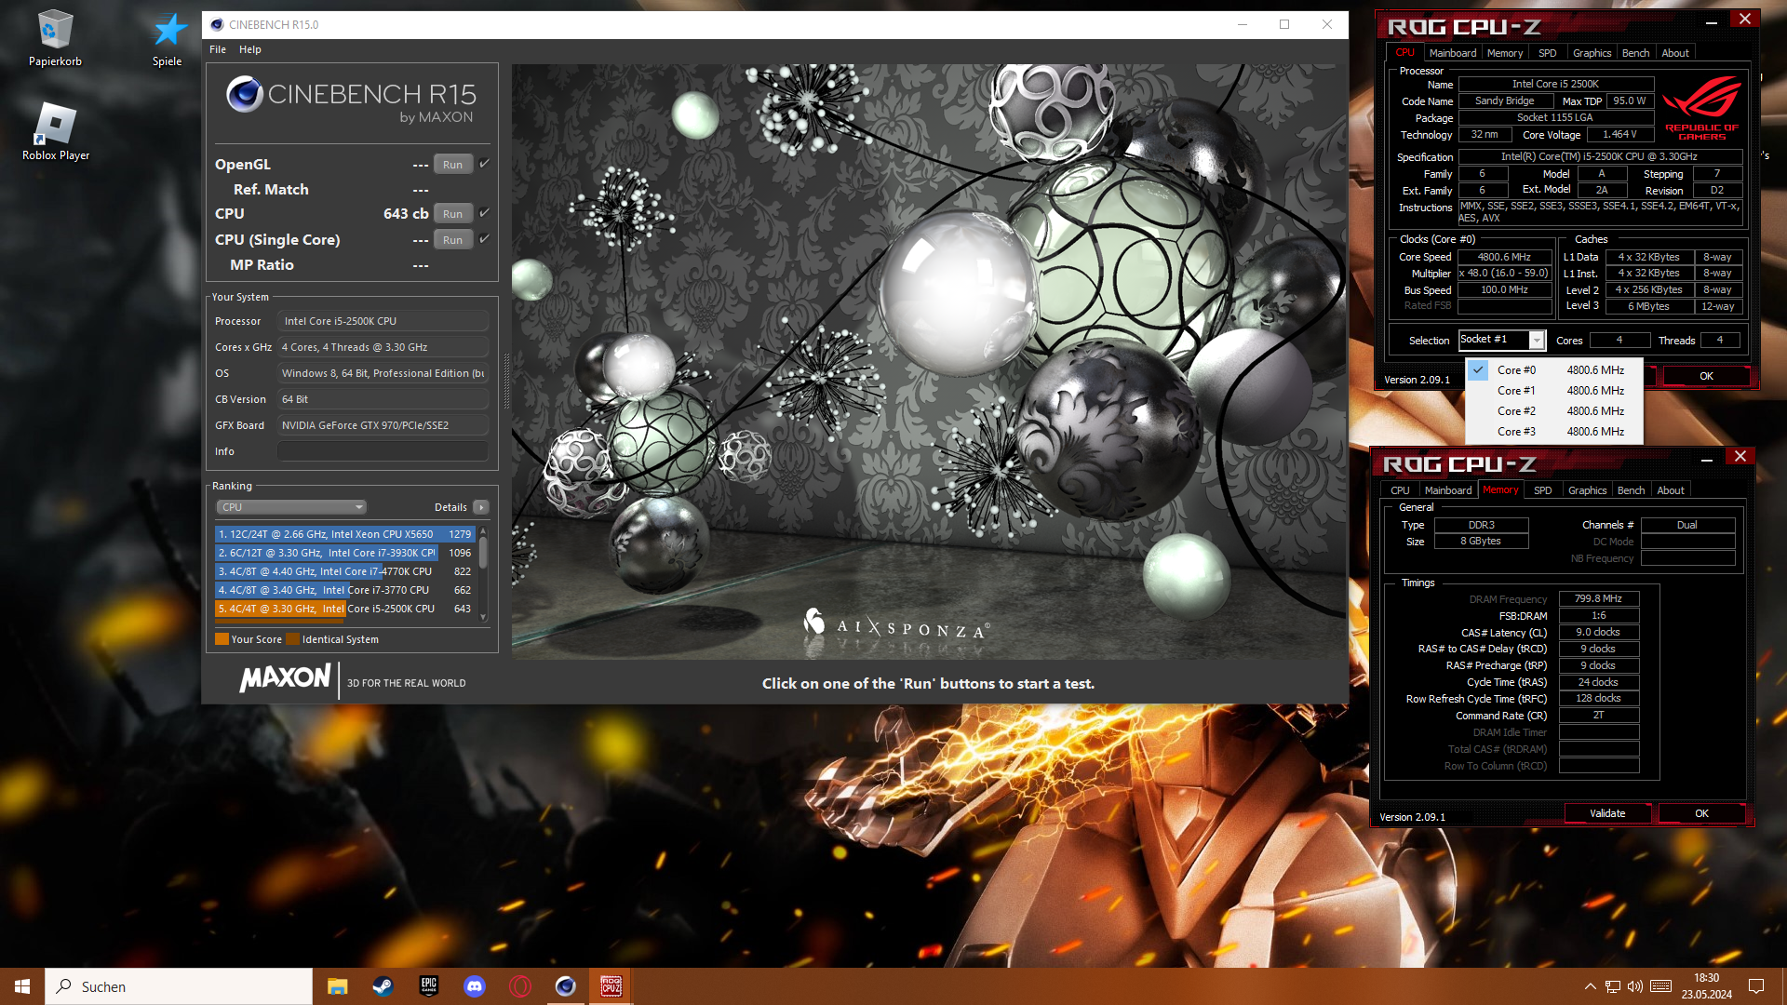This screenshot has width=1787, height=1005.
Task: Open the volume control tray icon
Action: coord(1635,986)
